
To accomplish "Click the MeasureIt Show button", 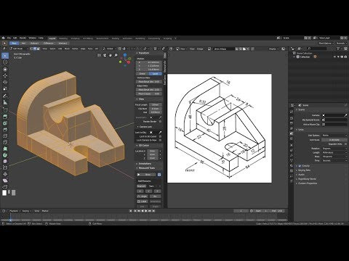I will [146, 175].
